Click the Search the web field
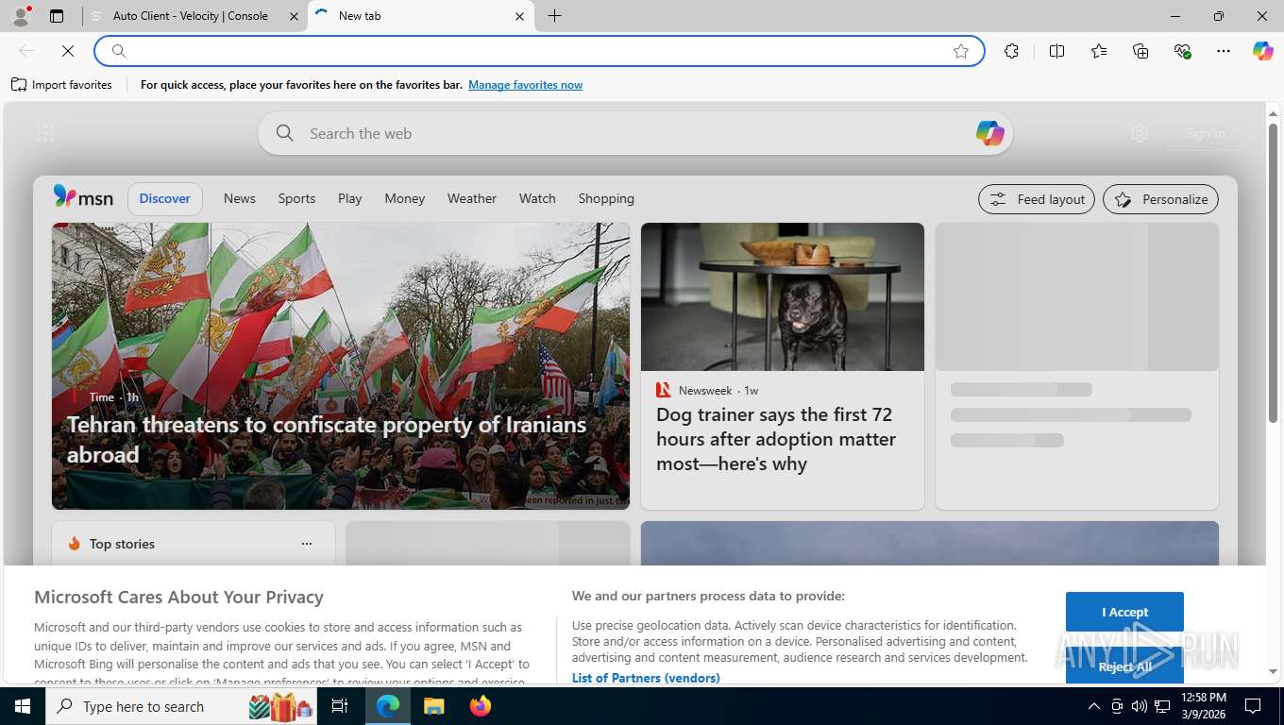1284x725 pixels. (x=634, y=133)
